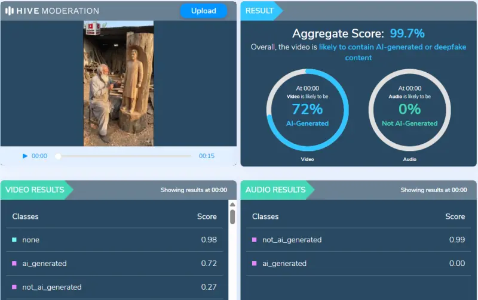Click the 00:15 video duration label
Screen dimensions: 478x300
point(207,156)
